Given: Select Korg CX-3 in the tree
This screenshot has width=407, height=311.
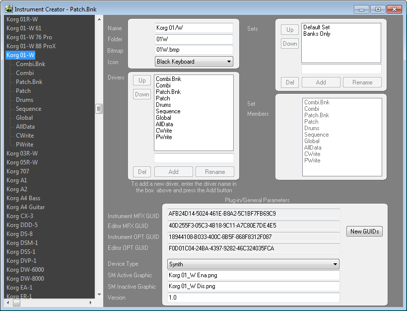Looking at the screenshot, I should pyautogui.click(x=20, y=216).
